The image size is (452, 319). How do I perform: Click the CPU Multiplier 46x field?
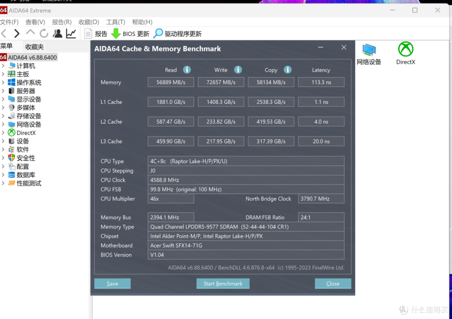point(171,199)
